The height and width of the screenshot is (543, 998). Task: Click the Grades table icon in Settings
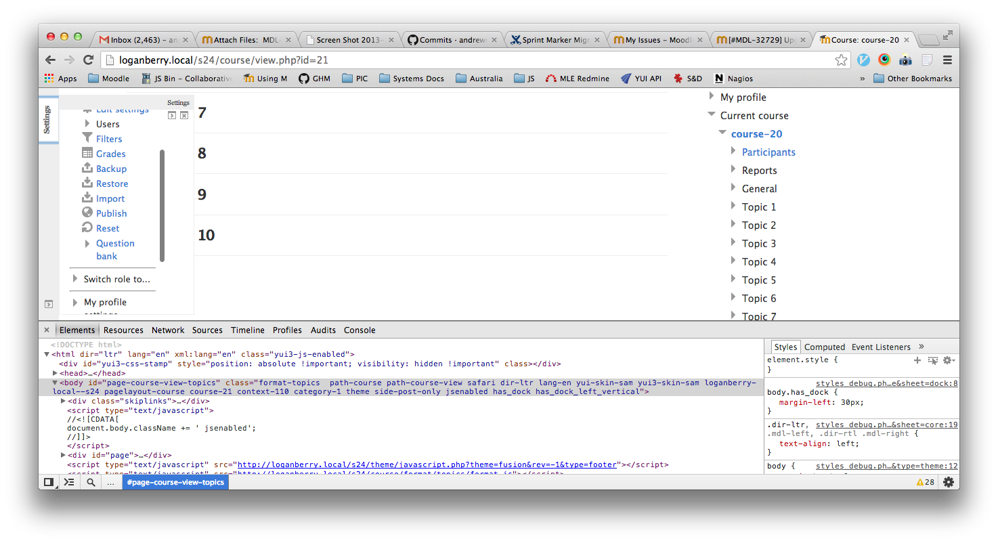(x=87, y=153)
